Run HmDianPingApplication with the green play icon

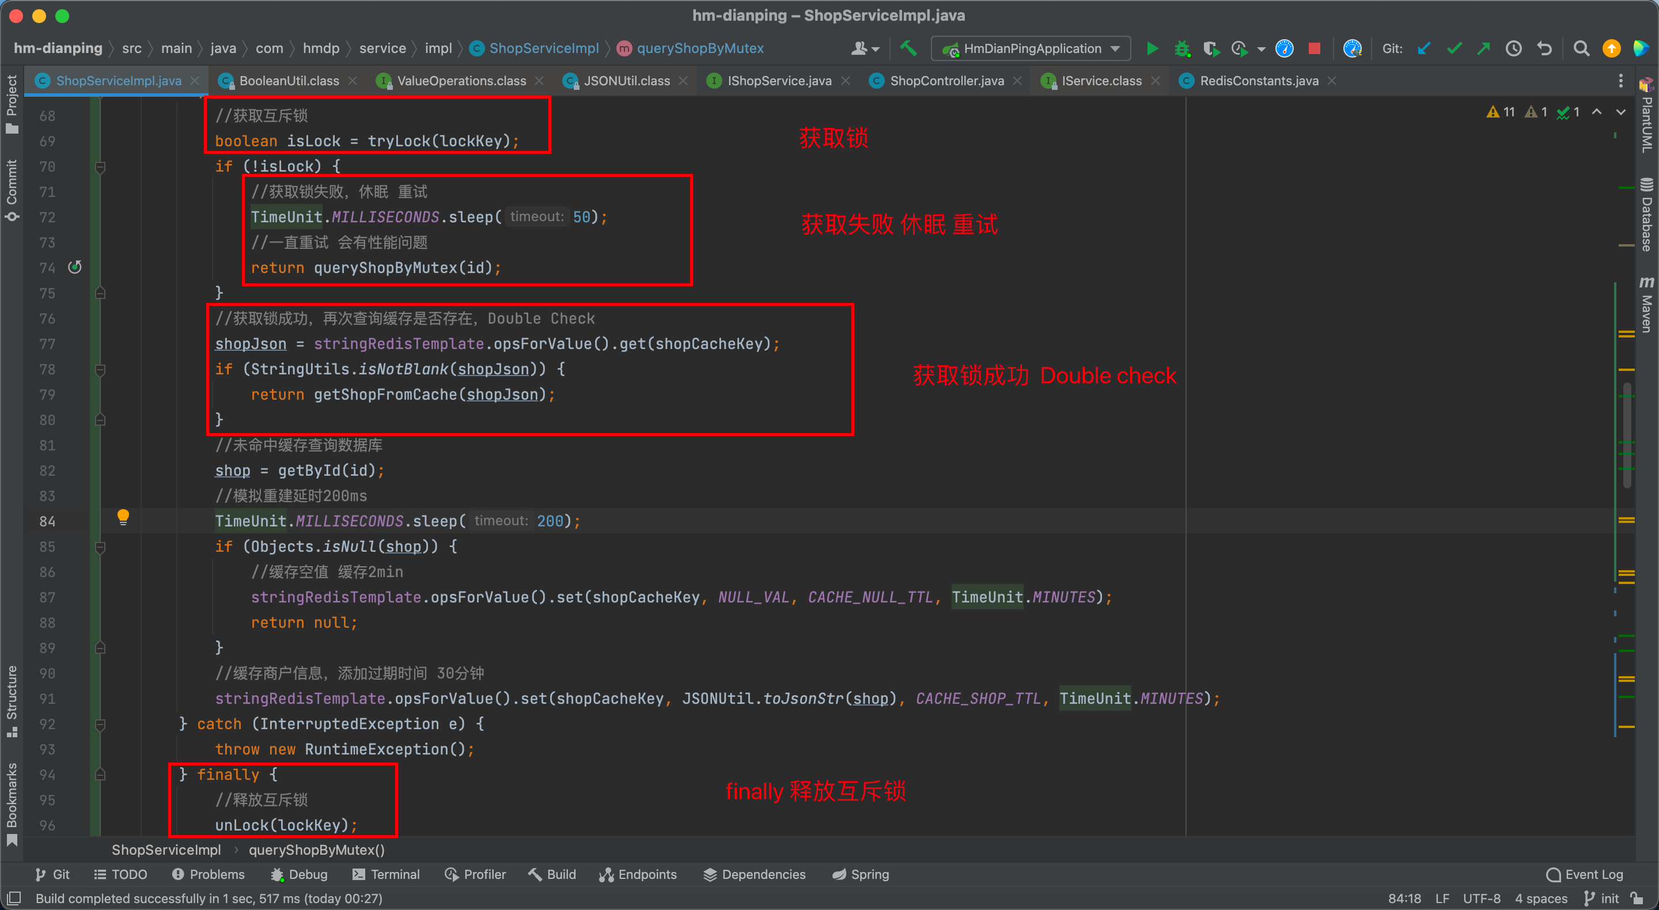click(x=1152, y=48)
